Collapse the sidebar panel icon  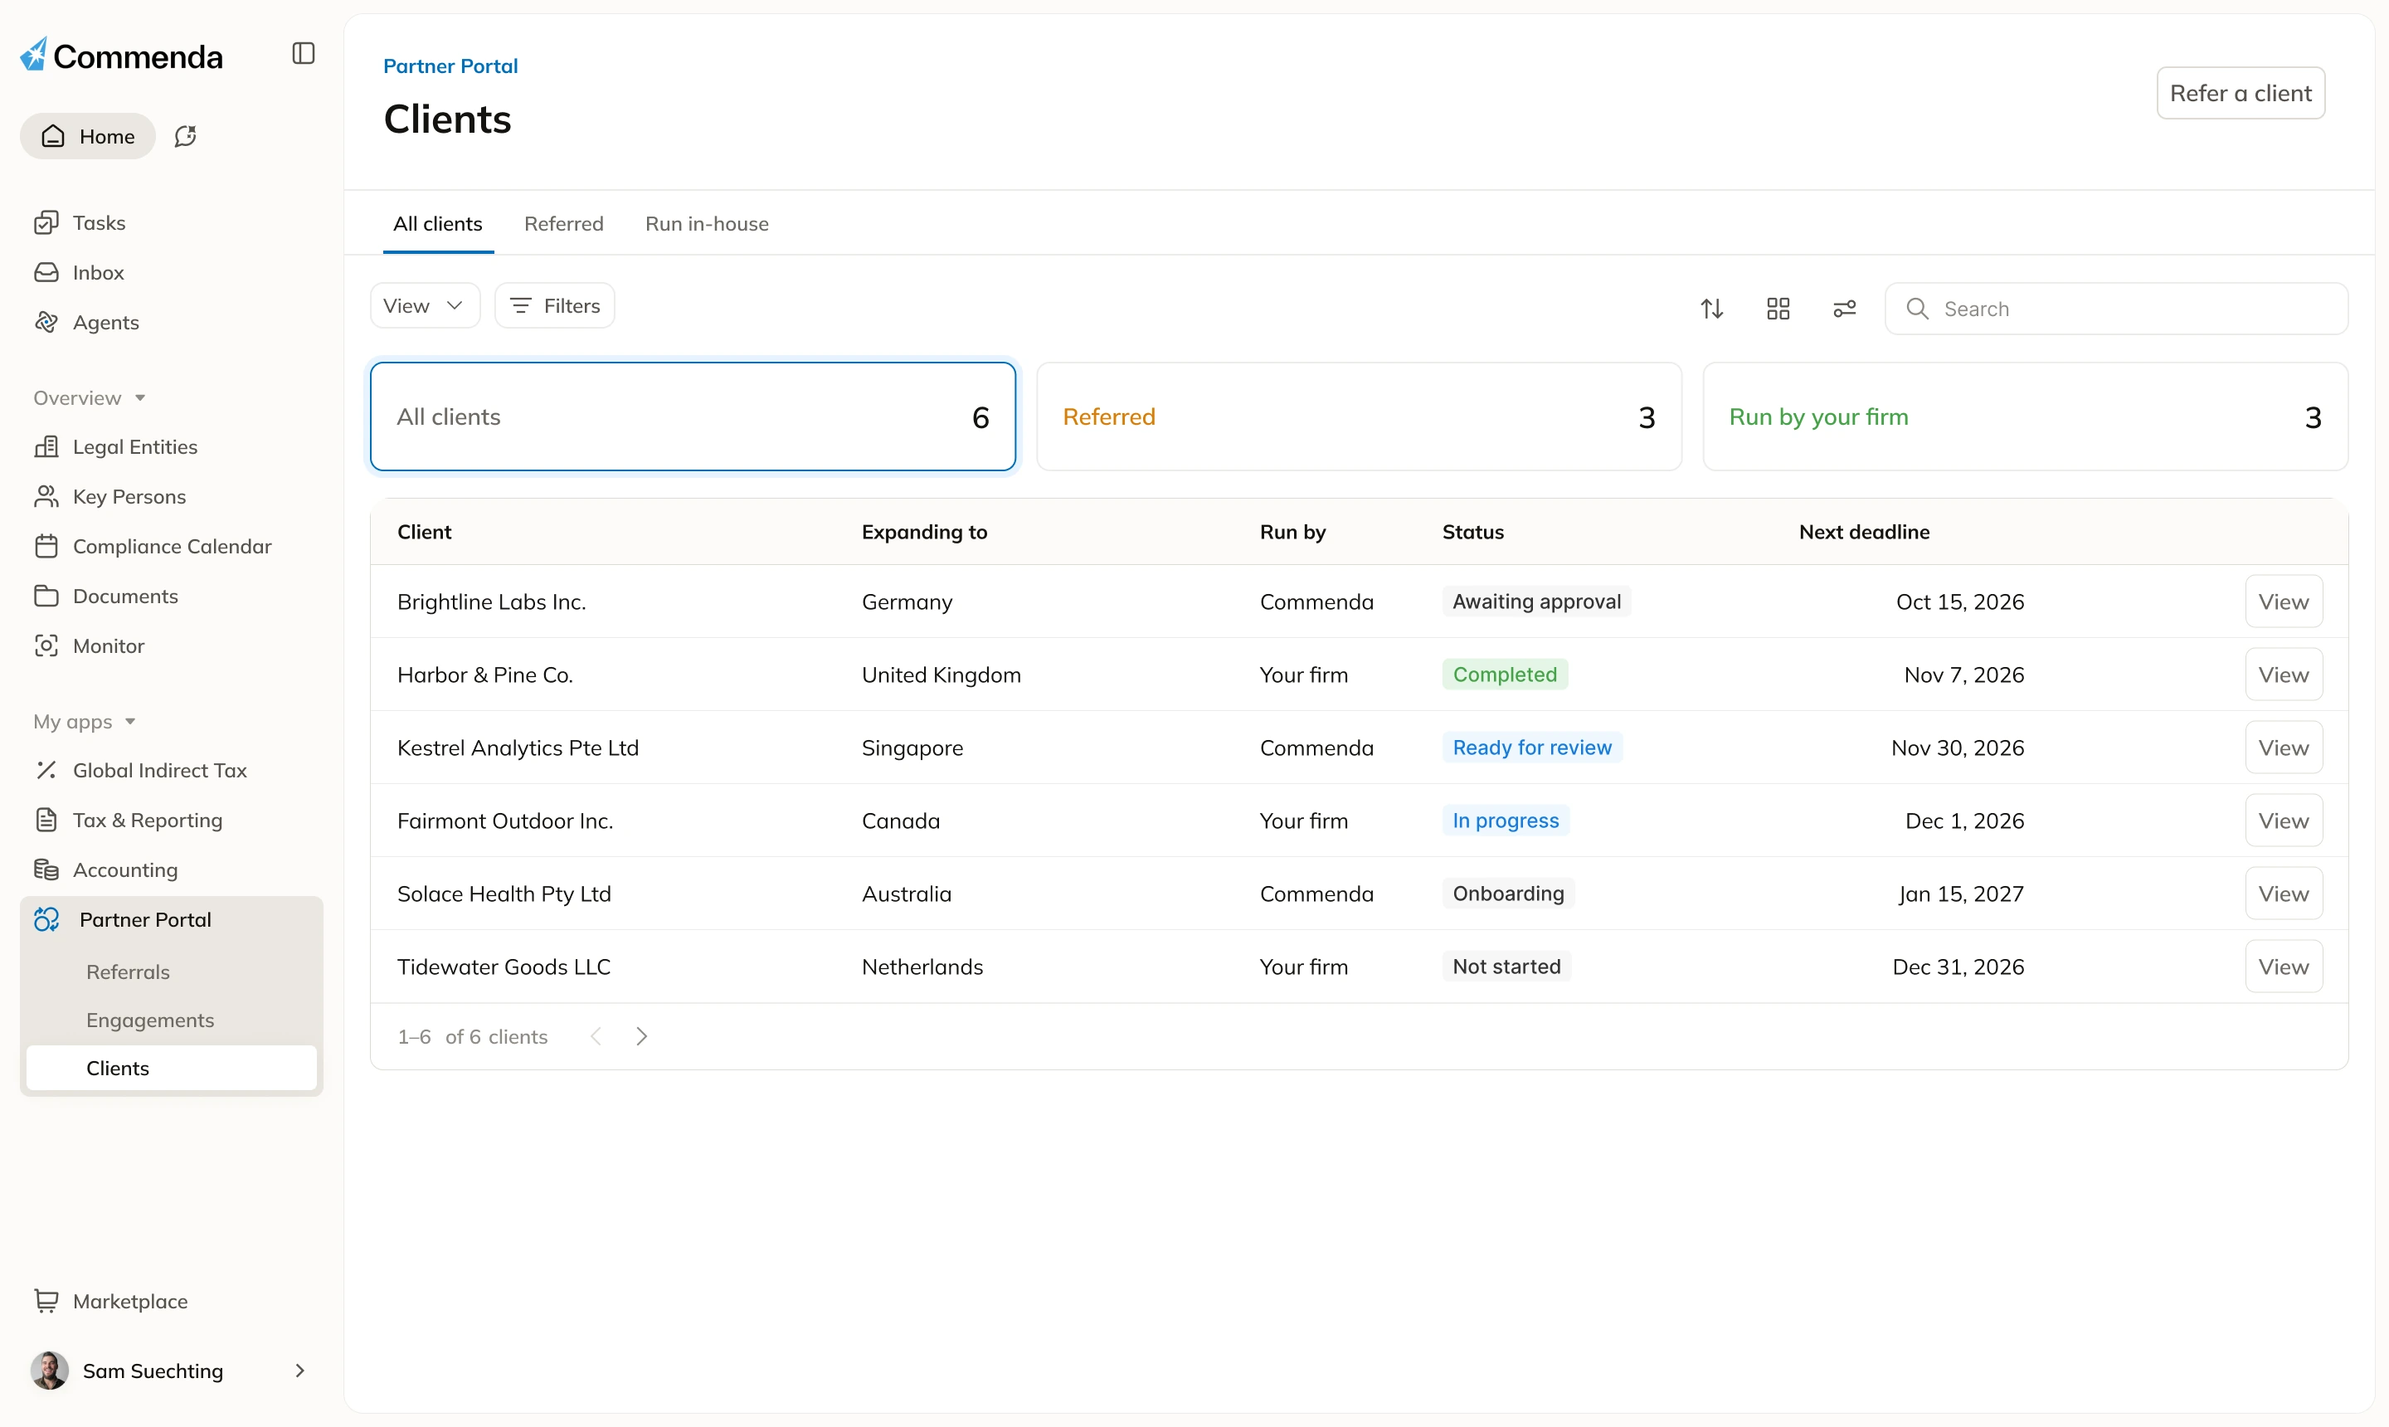pyautogui.click(x=303, y=54)
